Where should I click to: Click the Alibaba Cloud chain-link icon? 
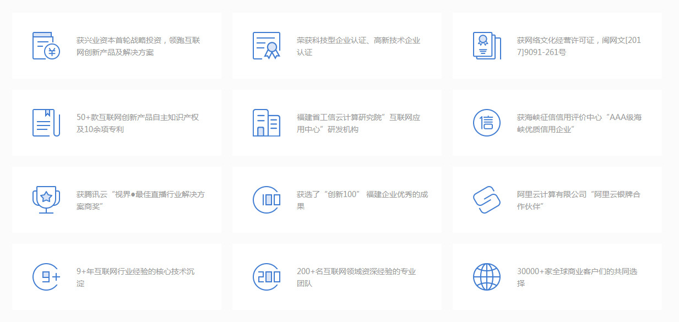[x=487, y=200]
